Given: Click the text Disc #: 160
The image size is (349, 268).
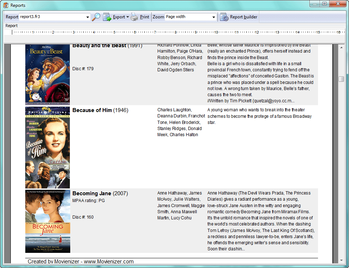Looking at the screenshot, I should pos(83,217).
